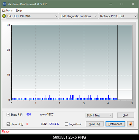The image size is (139, 140).
Task: Close the PlexTools Professional window
Action: (133, 4)
